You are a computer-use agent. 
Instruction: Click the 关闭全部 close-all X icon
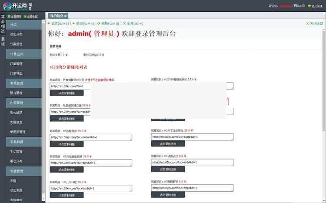(307, 23)
